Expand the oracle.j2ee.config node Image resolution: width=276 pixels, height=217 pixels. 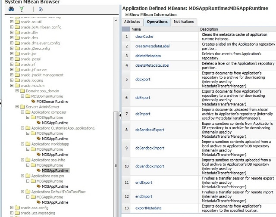[x=12, y=48]
